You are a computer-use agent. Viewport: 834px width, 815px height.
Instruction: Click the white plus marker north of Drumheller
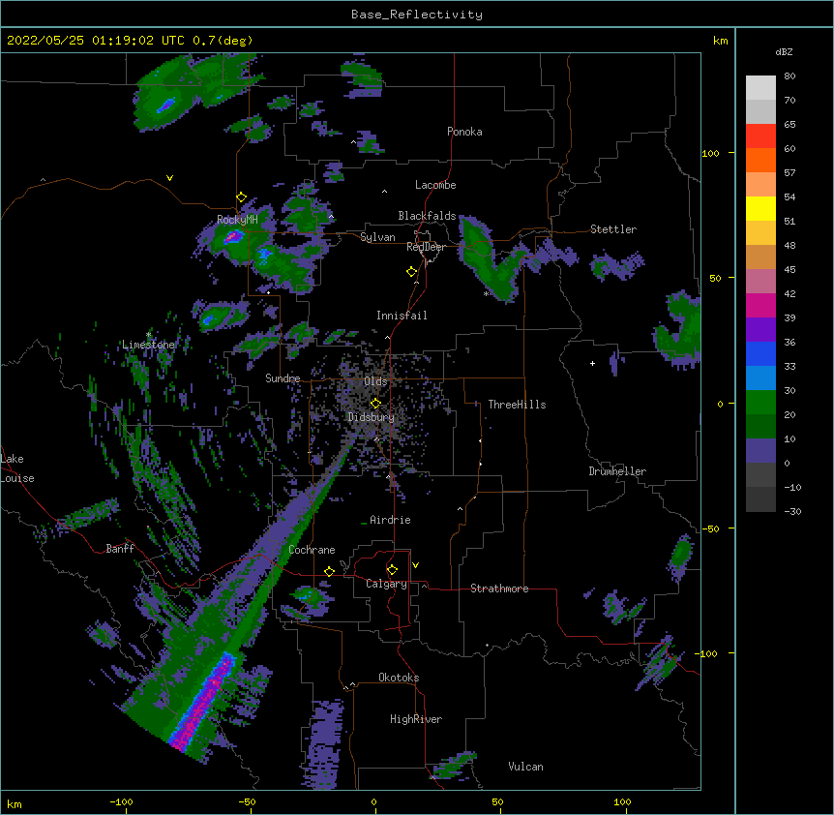592,363
